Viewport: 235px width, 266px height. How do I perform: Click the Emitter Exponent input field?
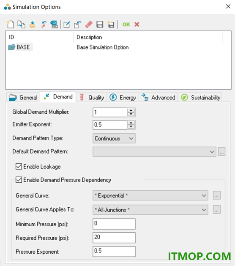point(110,125)
